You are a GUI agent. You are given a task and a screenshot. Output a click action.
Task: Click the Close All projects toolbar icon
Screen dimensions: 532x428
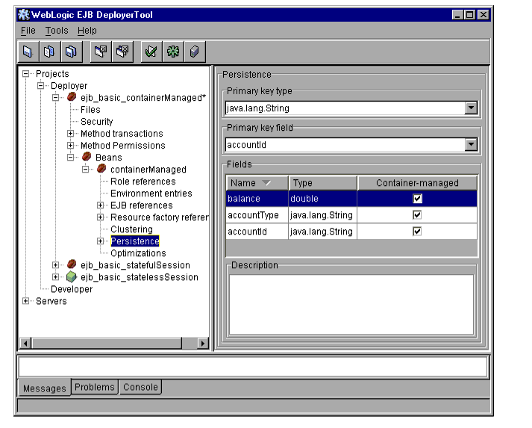(122, 52)
